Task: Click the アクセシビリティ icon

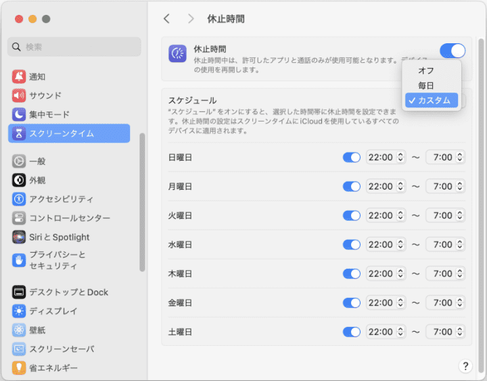Action: pyautogui.click(x=19, y=199)
